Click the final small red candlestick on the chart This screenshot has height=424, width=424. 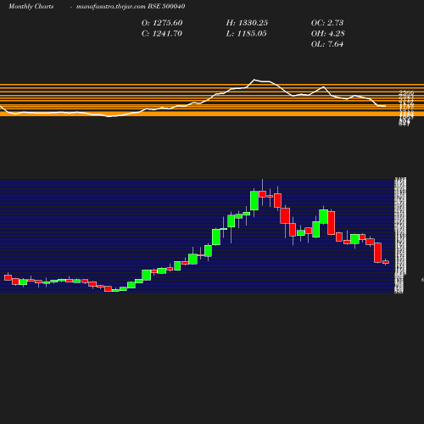coord(386,262)
